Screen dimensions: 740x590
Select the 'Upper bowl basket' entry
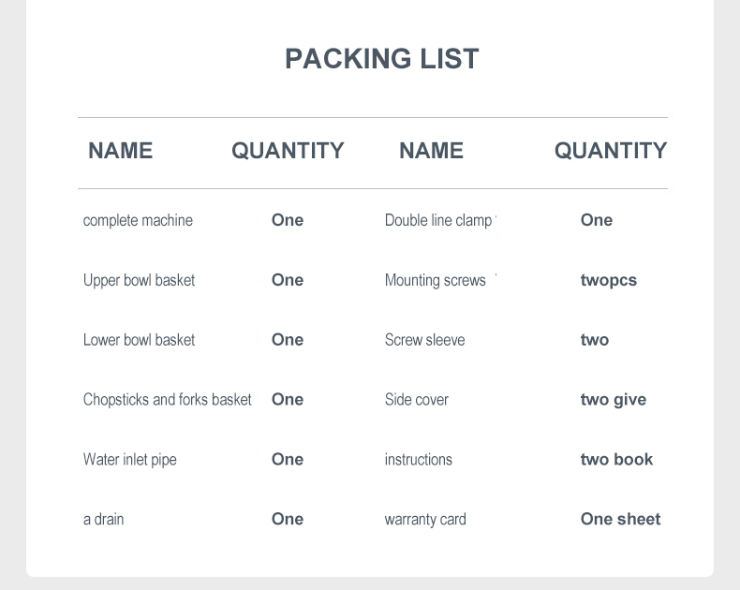point(139,280)
